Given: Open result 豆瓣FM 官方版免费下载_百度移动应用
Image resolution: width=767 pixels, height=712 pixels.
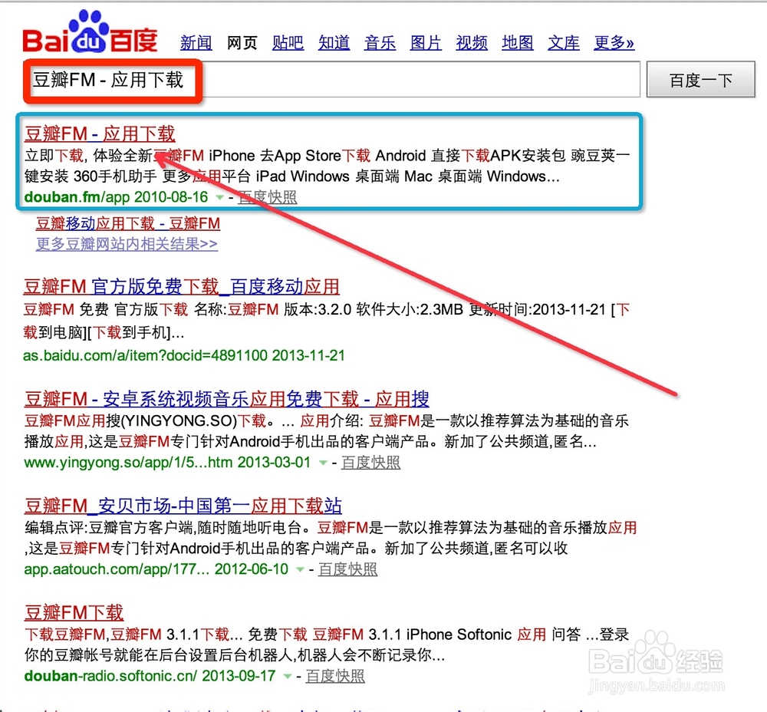Looking at the screenshot, I should (182, 286).
